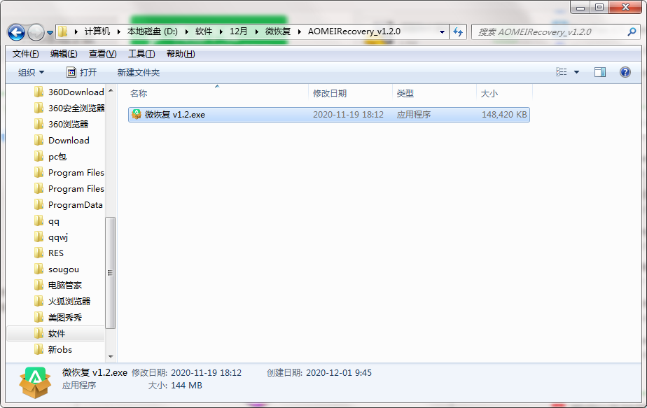The image size is (647, 408).
Task: Click the navigation pane scroll down arrow
Action: (111, 356)
